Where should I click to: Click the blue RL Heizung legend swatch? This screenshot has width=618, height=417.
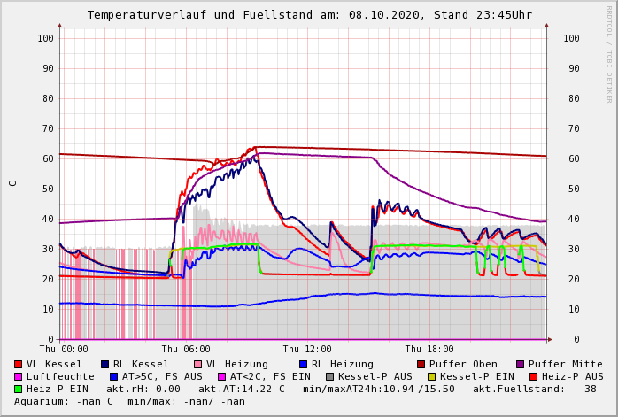tap(303, 364)
